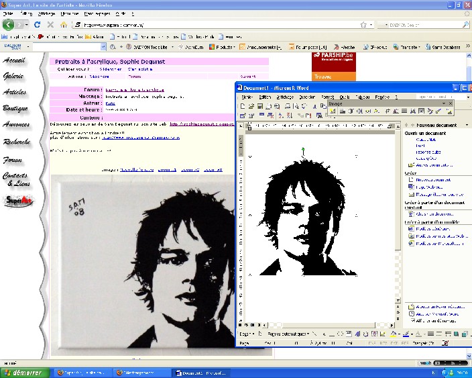Open Line Color dropdown arrow in Drawing toolbar
The height and width of the screenshot is (378, 472).
[x=412, y=334]
